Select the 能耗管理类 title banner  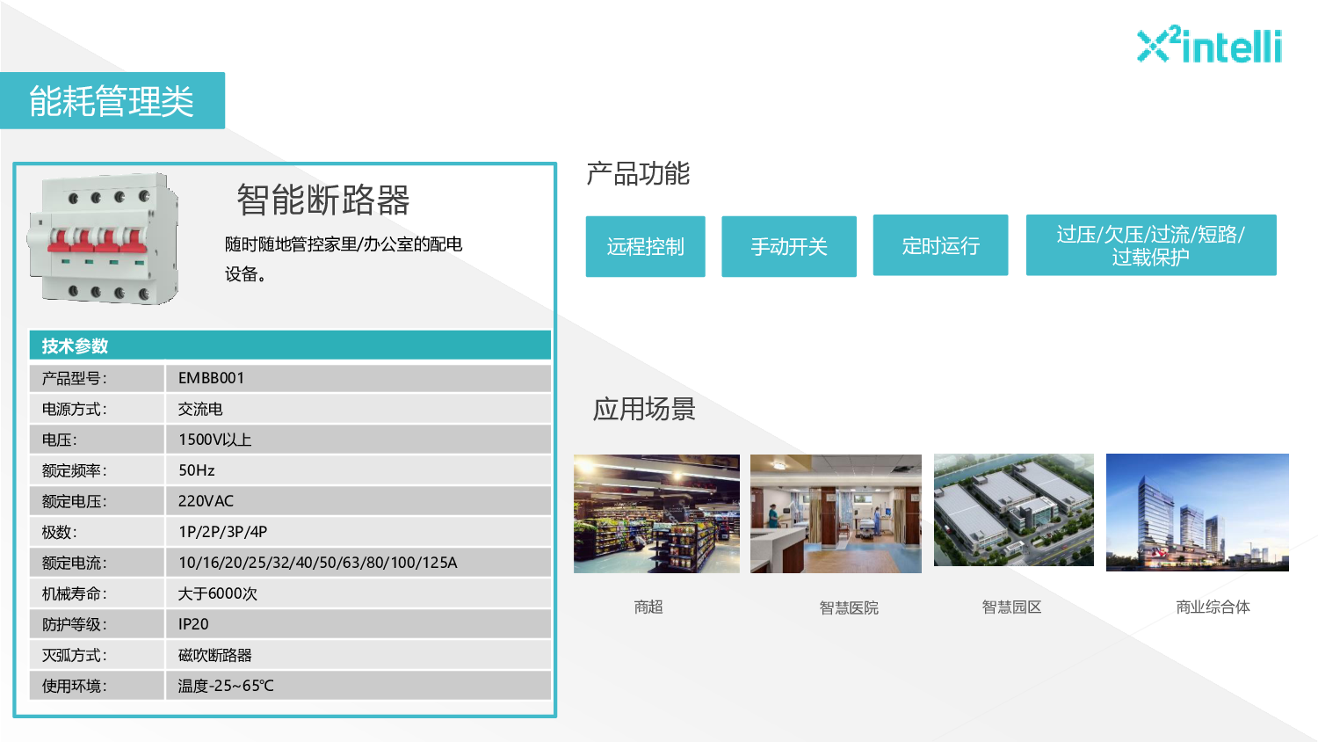(x=112, y=101)
